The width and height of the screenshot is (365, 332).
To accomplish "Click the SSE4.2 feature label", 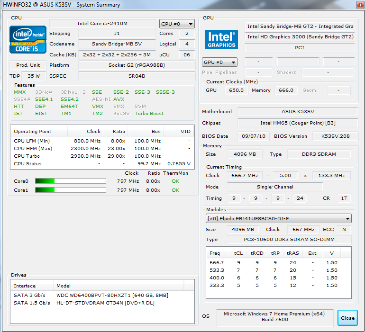I will tap(70, 99).
